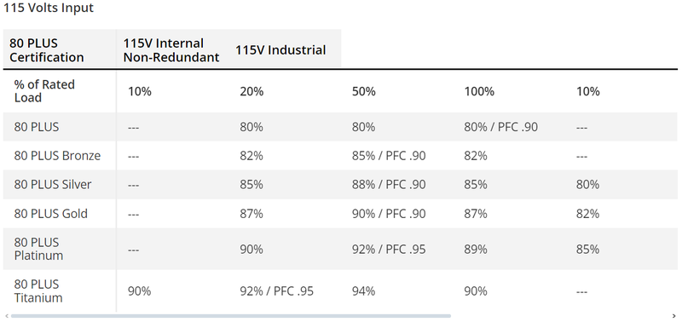Click the '115V Industrial' column header
Image resolution: width=682 pixels, height=322 pixels.
[x=280, y=50]
